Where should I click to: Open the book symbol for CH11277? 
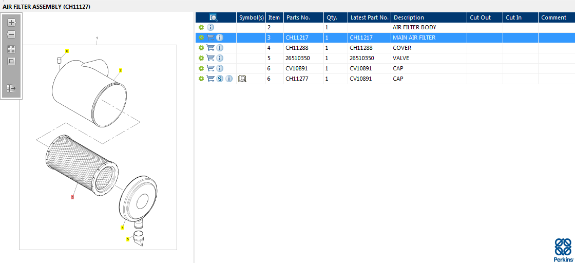(242, 79)
